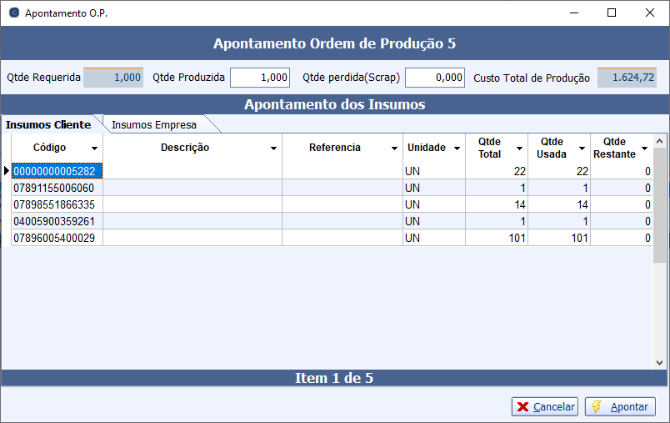Open the Referencia column filter dropdown
The height and width of the screenshot is (423, 670).
[x=394, y=149]
